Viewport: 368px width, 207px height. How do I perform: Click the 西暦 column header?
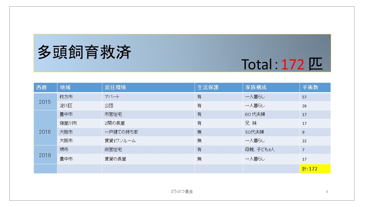click(x=42, y=87)
